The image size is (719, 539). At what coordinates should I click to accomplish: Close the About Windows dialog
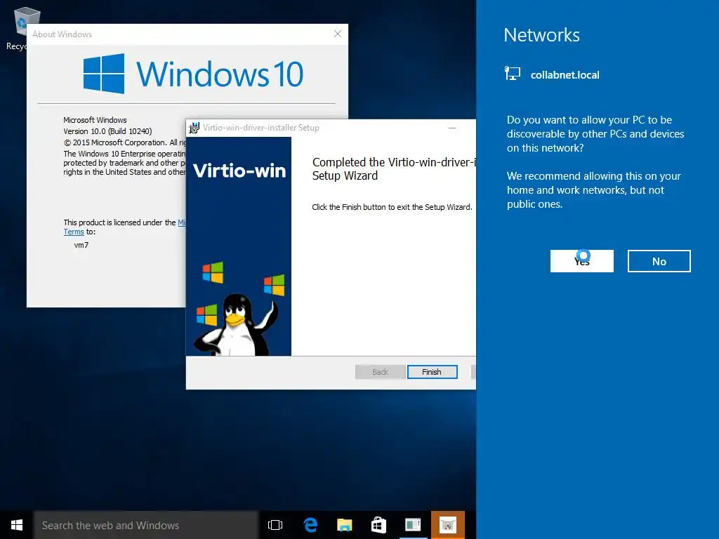(338, 34)
